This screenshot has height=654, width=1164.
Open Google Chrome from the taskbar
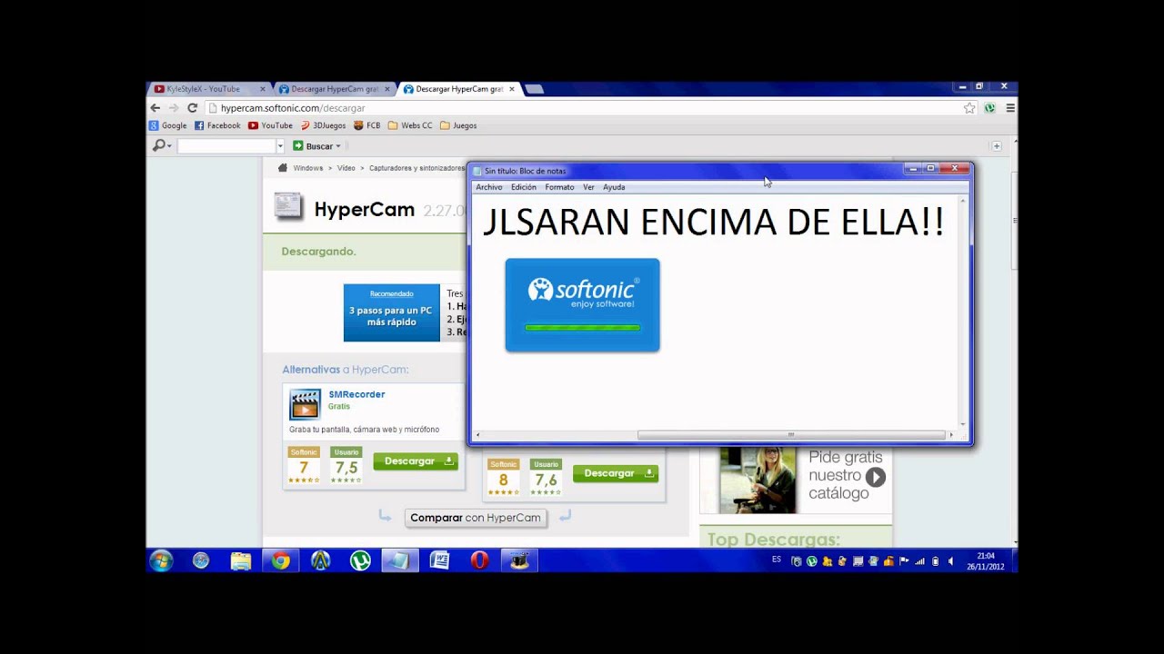click(x=281, y=560)
